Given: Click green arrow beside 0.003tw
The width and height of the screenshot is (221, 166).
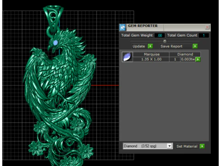Looking at the screenshot, I should [198, 59].
